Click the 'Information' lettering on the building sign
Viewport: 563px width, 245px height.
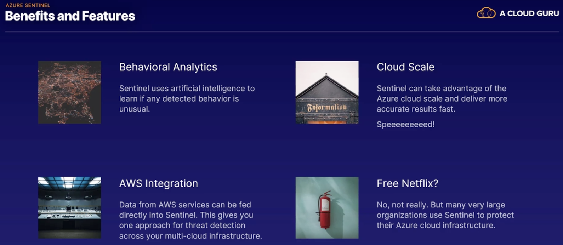pyautogui.click(x=327, y=107)
